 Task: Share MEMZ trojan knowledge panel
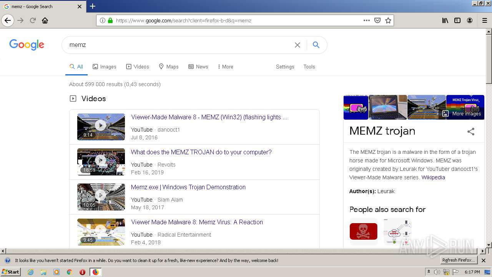pos(471,132)
